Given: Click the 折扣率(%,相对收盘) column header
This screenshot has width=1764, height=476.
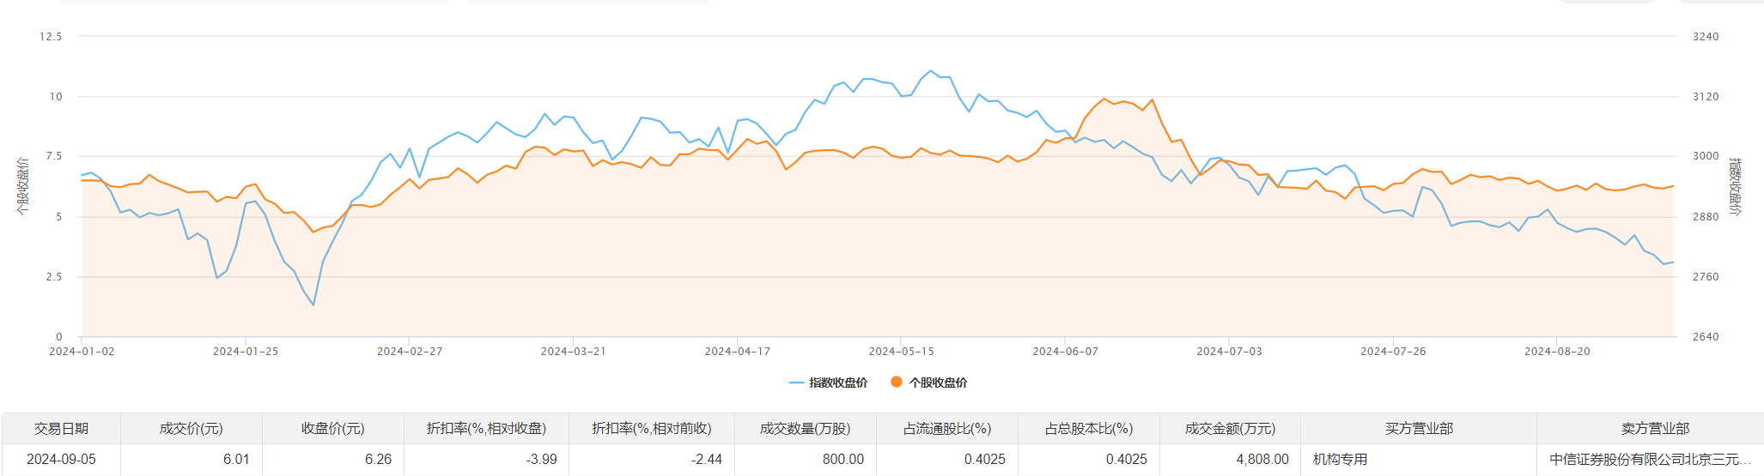Looking at the screenshot, I should 486,428.
